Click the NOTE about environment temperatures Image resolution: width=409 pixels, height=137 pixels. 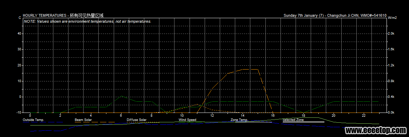coord(88,22)
